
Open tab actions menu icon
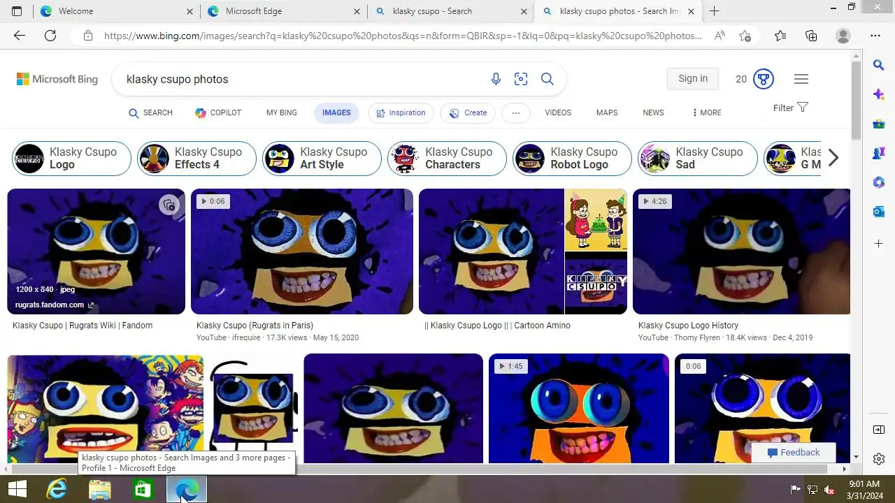tap(17, 11)
